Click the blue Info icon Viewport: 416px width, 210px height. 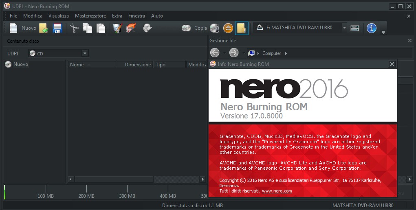click(372, 28)
